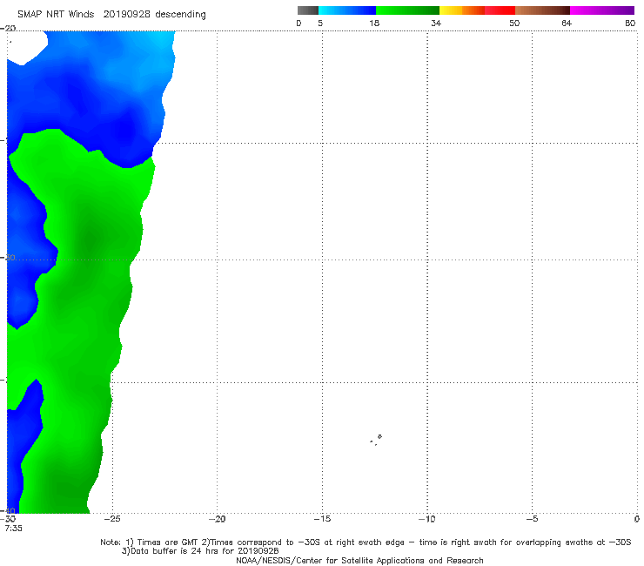644x566 pixels.
Task: Click the green 18-34 segment of the color bar
Action: coord(407,10)
